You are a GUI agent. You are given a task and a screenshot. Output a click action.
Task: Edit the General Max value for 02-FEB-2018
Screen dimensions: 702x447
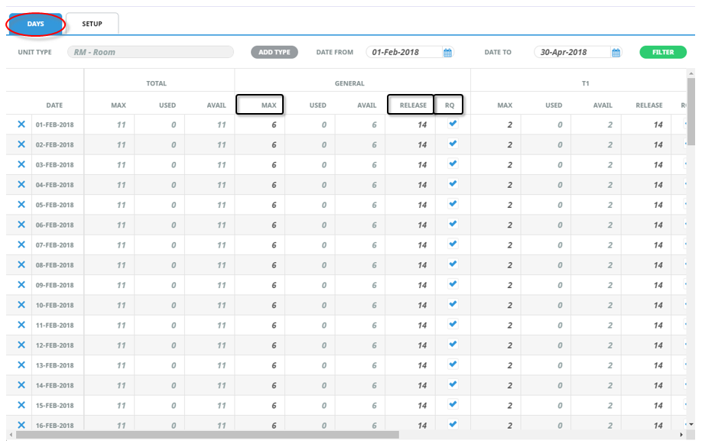pyautogui.click(x=260, y=144)
